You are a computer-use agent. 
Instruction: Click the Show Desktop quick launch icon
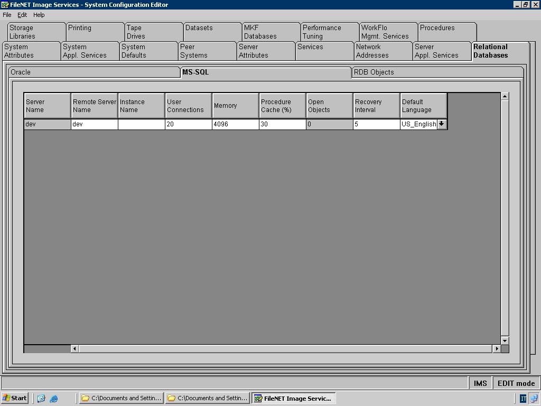click(x=41, y=399)
